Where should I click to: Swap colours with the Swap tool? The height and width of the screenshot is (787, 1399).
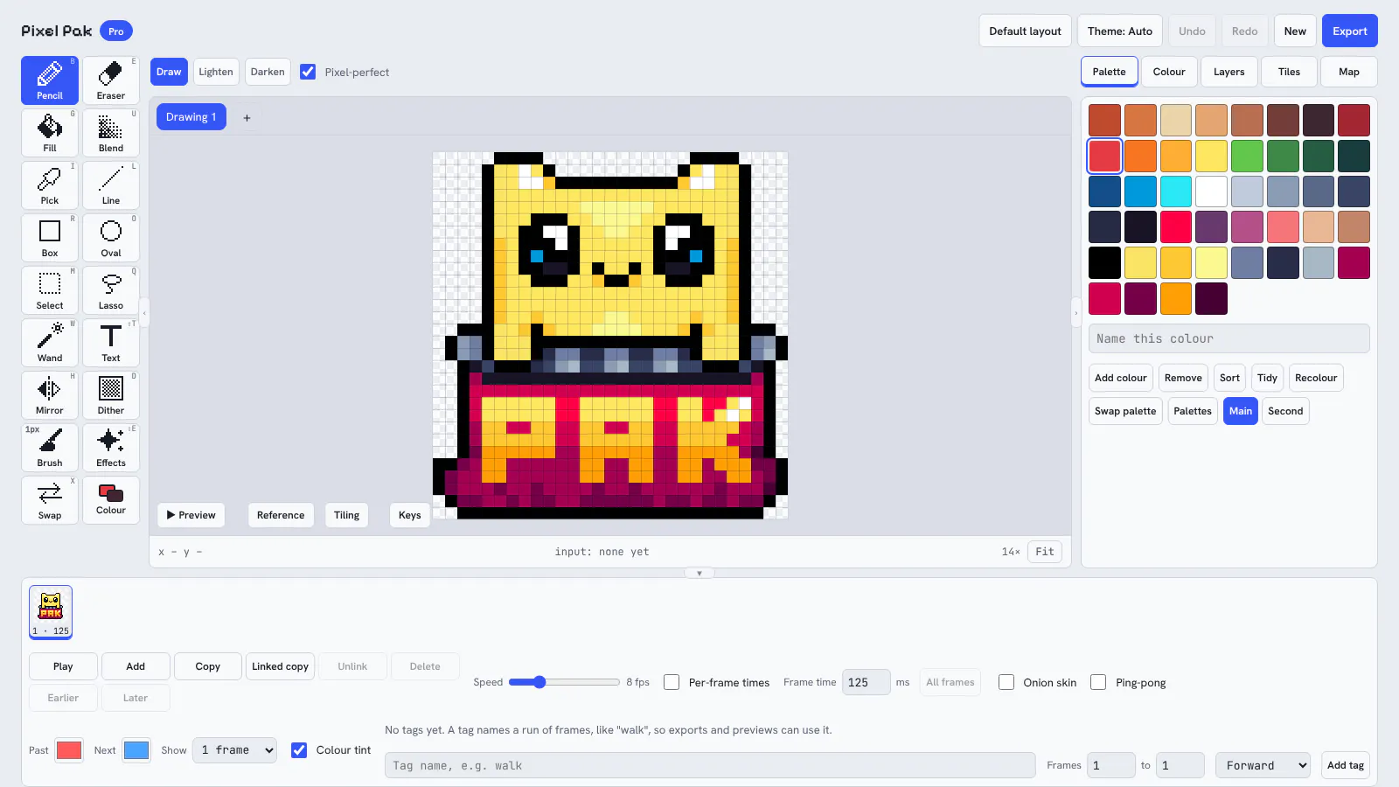click(50, 500)
